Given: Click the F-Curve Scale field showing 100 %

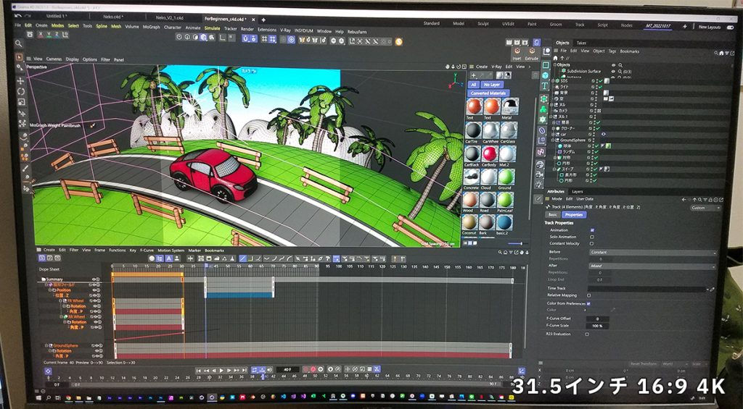Looking at the screenshot, I should (597, 326).
